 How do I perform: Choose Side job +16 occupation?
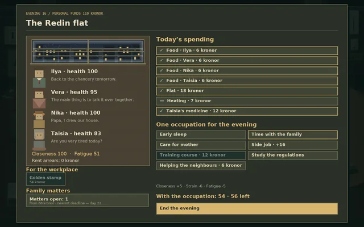tap(293, 145)
